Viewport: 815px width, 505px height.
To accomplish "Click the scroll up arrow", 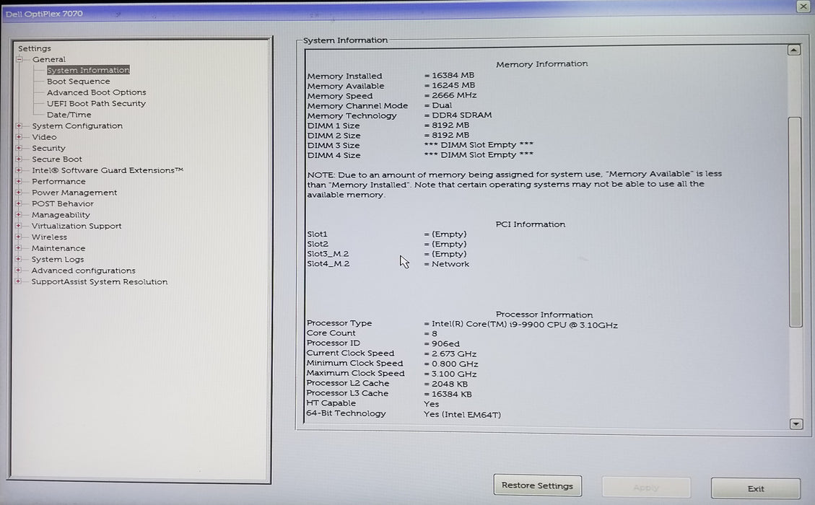I will click(793, 50).
